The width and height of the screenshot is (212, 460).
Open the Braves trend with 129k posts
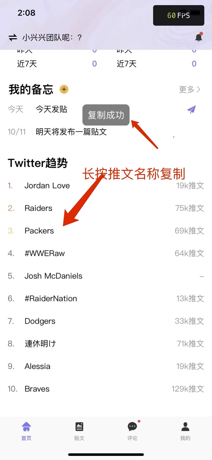(x=106, y=389)
